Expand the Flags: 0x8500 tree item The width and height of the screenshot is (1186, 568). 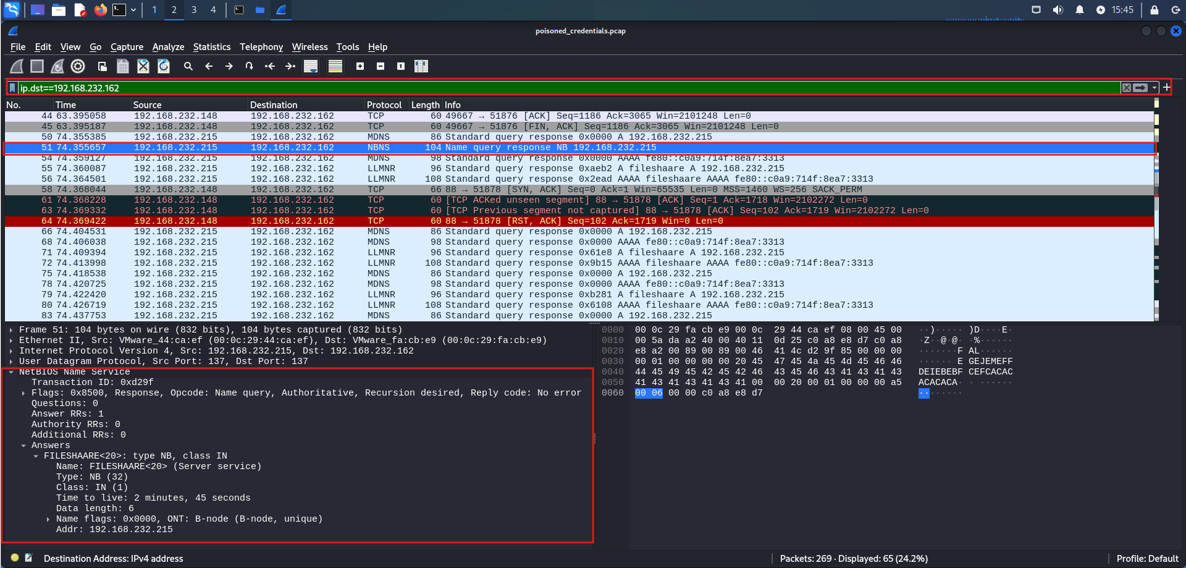pyautogui.click(x=23, y=393)
